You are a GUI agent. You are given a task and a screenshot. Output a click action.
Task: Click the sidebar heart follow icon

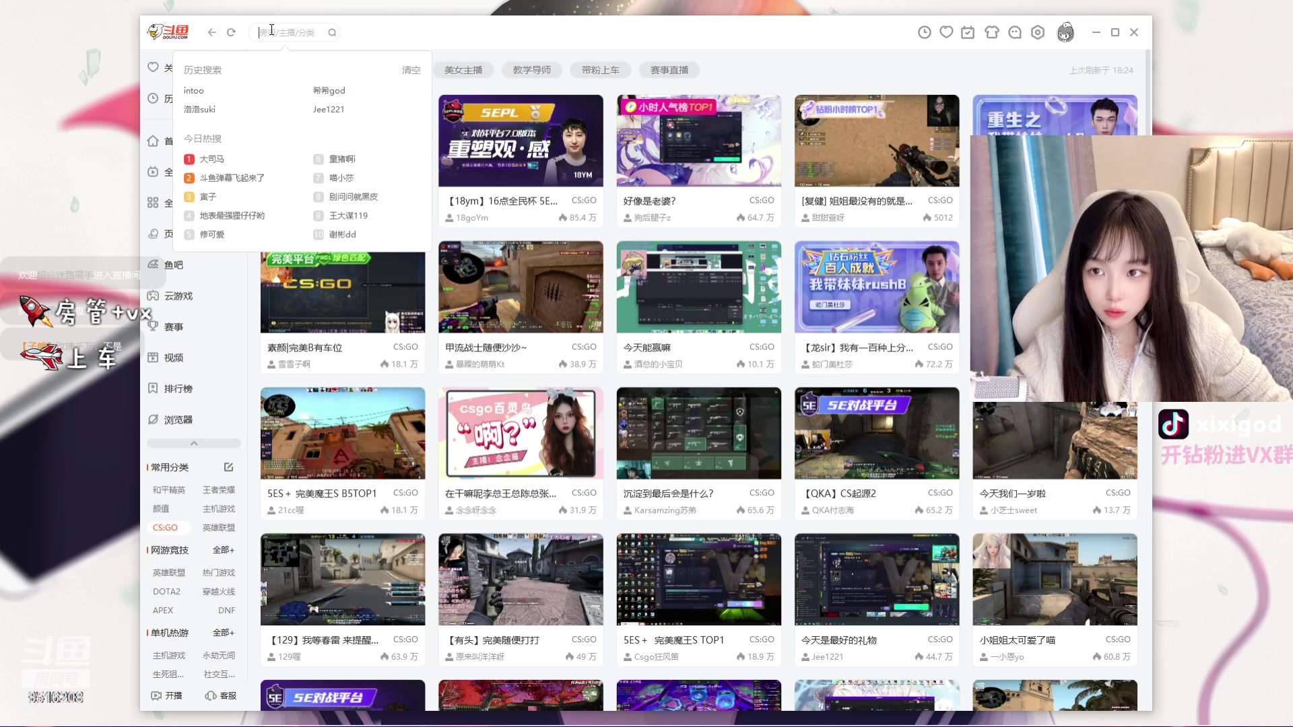(153, 67)
